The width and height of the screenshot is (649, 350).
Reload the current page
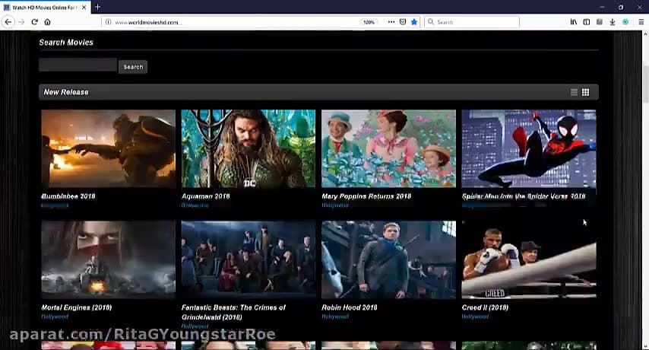[34, 22]
